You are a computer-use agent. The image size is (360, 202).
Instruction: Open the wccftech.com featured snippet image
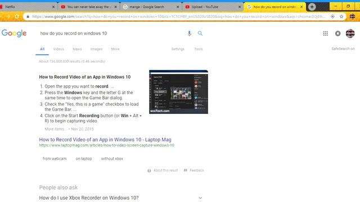(x=178, y=92)
